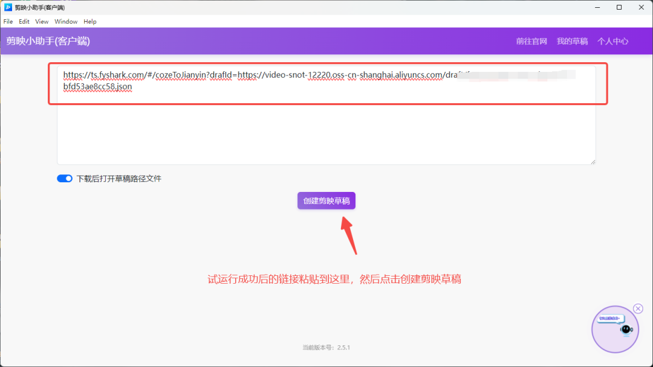This screenshot has height=367, width=653.
Task: Click the 剪映小助手 app icon in title bar
Action: pos(8,7)
